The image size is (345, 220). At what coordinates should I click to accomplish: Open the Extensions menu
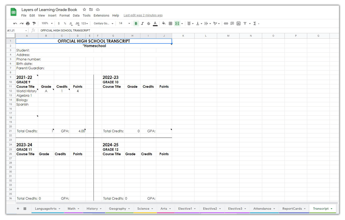[x=101, y=15]
